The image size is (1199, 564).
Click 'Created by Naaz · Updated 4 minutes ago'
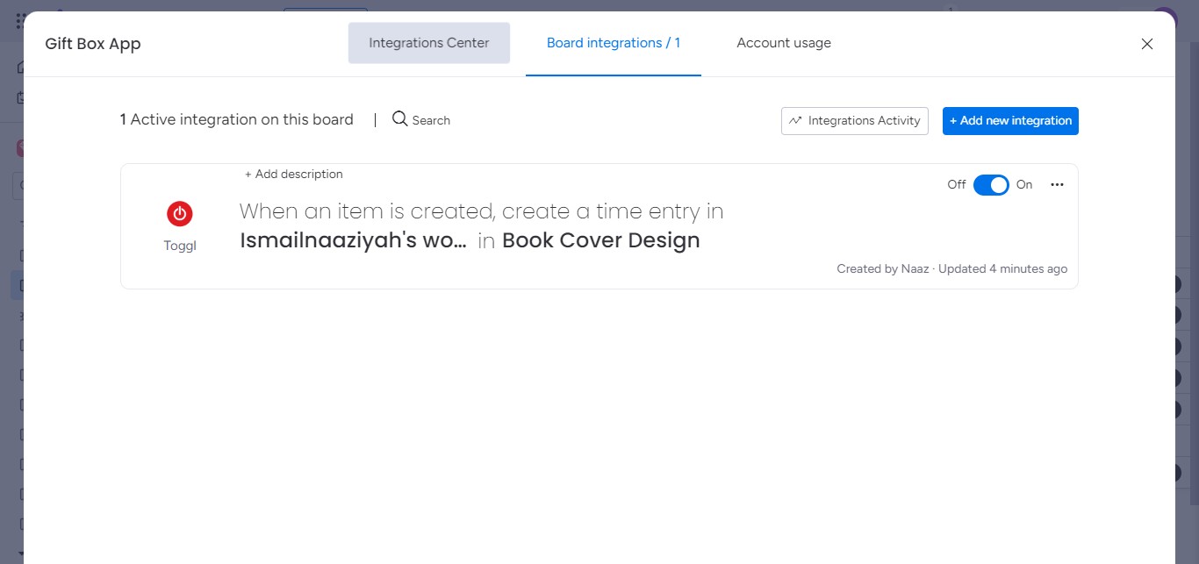[x=952, y=269]
